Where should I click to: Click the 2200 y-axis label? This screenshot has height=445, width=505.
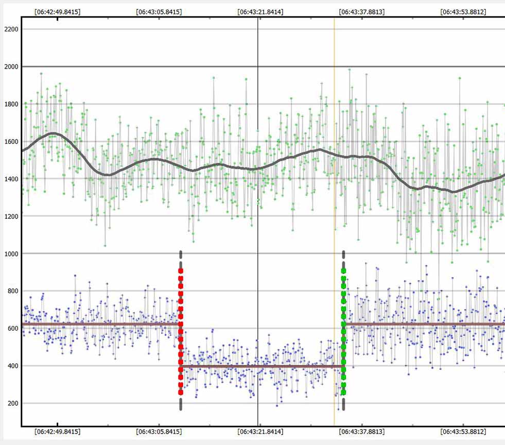pos(10,29)
